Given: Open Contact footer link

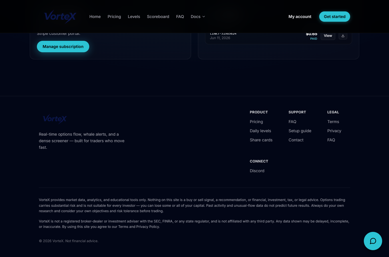Looking at the screenshot, I should tap(296, 140).
